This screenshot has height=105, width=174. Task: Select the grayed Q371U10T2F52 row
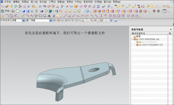(x=149, y=42)
